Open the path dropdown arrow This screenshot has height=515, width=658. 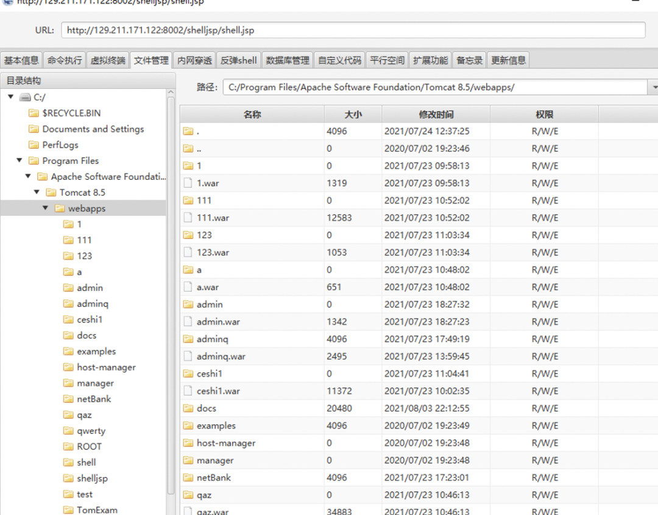pyautogui.click(x=654, y=87)
